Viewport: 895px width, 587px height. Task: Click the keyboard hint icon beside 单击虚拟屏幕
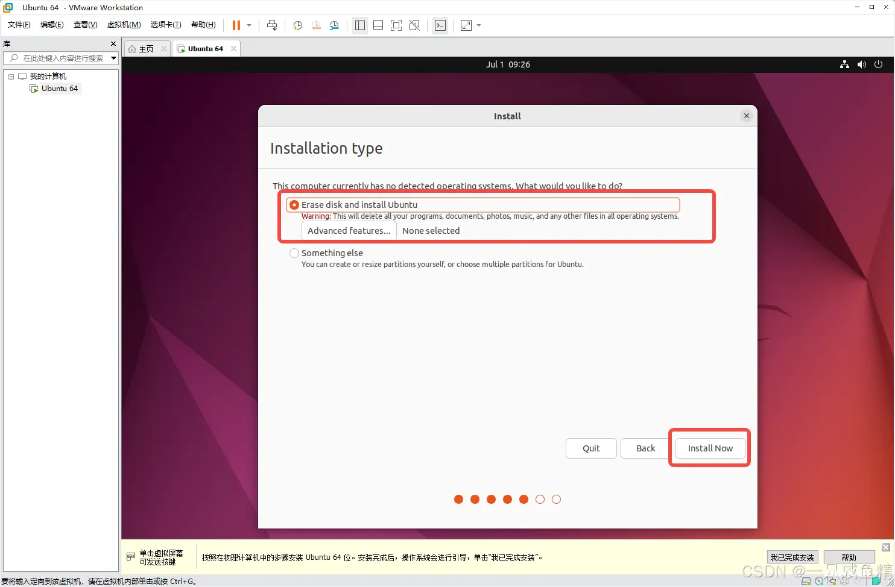click(x=131, y=557)
